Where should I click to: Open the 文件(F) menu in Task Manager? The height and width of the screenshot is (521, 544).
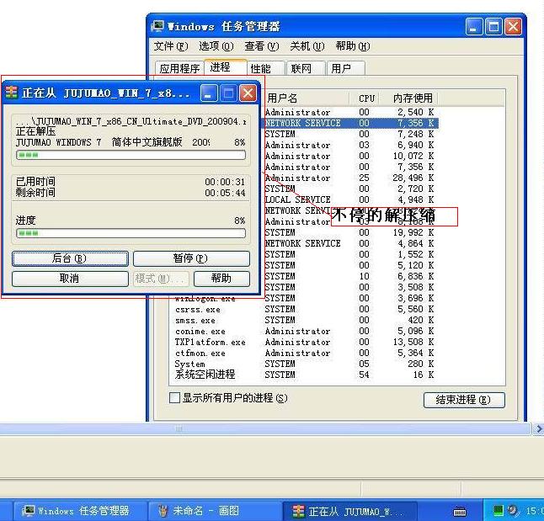pos(171,46)
